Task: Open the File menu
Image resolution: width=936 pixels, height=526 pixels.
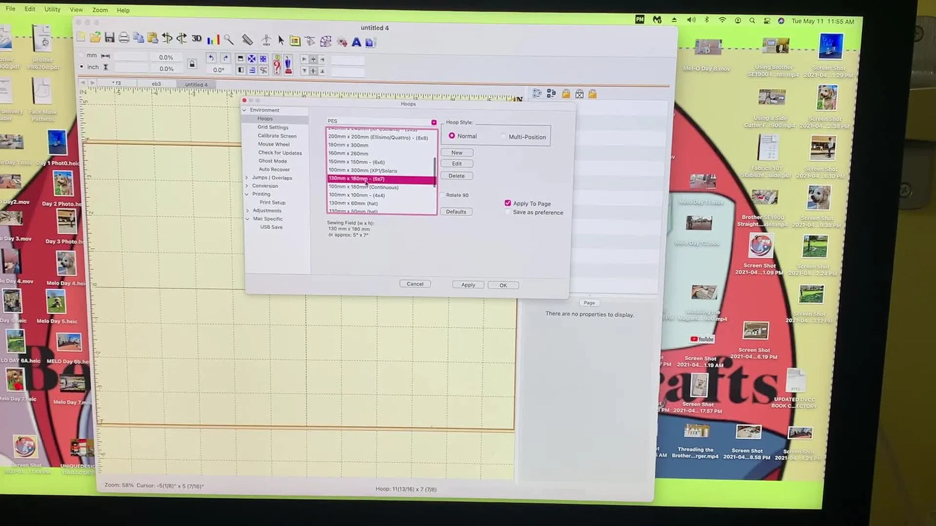Action: click(11, 8)
